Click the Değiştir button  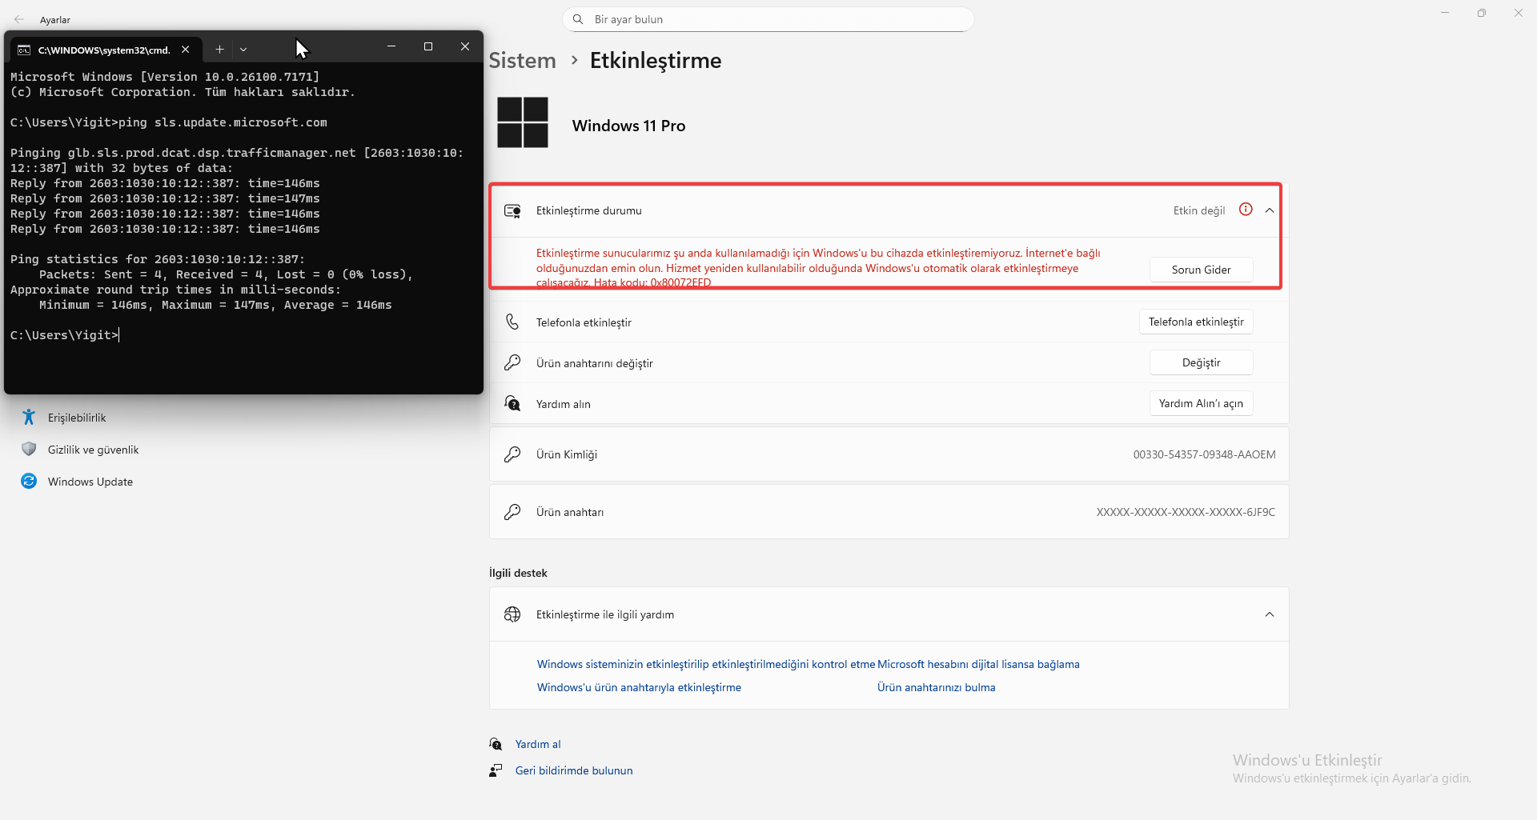(x=1201, y=362)
